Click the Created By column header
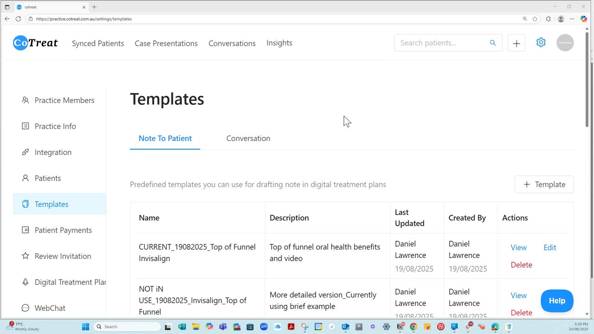The height and width of the screenshot is (334, 594). [x=467, y=218]
